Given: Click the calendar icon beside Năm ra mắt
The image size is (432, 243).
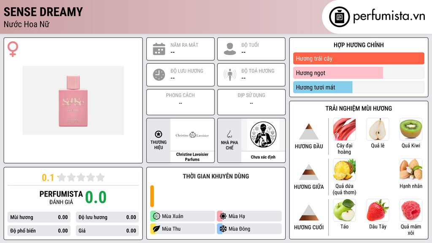Looking at the screenshot, I should [x=159, y=49].
